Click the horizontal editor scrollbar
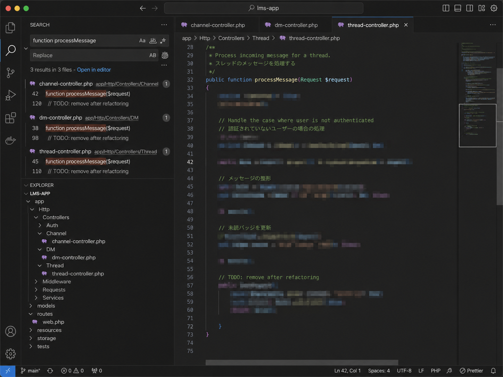The image size is (503, 377). [302, 362]
